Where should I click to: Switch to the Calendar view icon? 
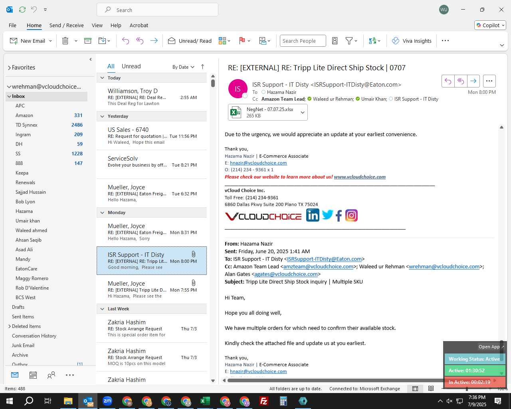point(33,375)
